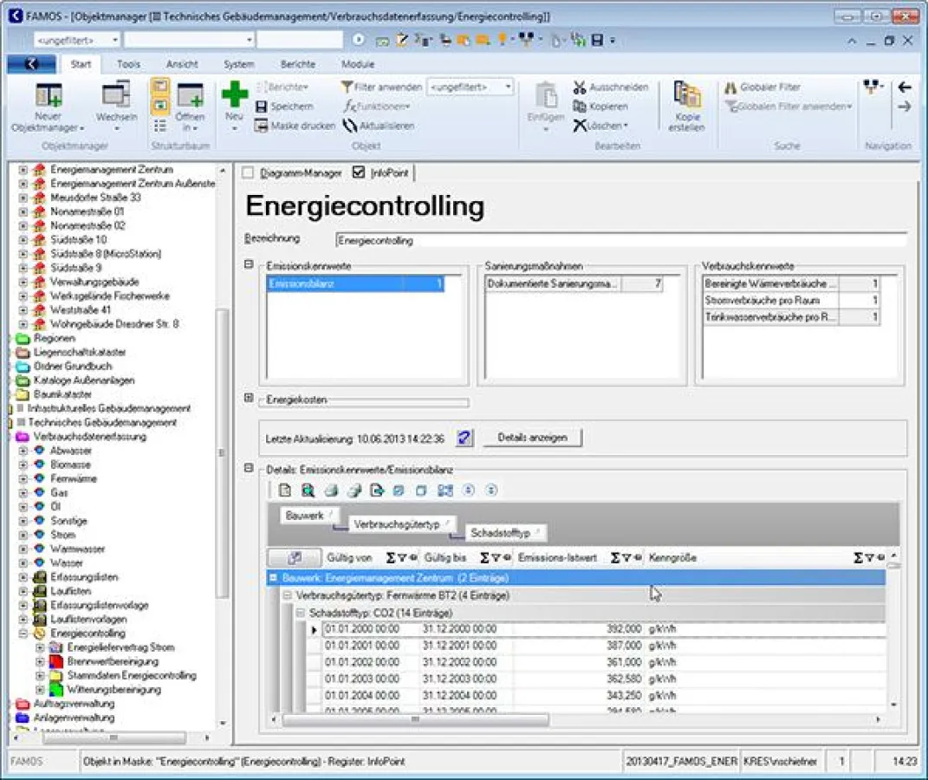Click the Speichern save icon
Image resolution: width=928 pixels, height=780 pixels.
click(x=262, y=107)
